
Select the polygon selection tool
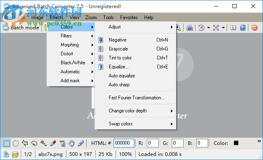pos(25,143)
